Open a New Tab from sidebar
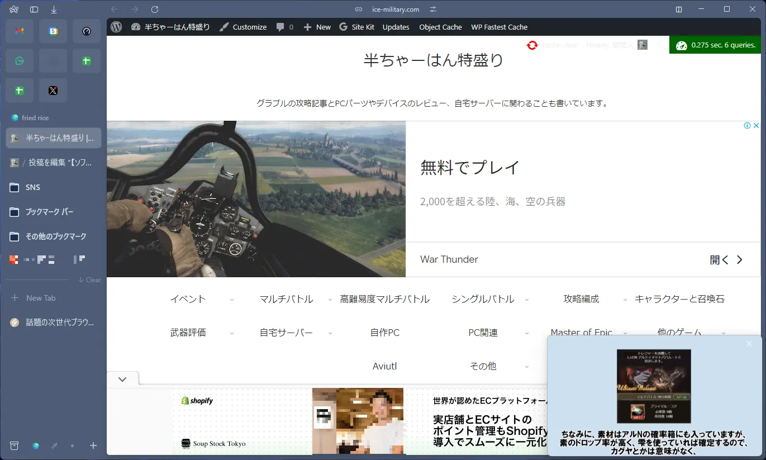 [x=54, y=298]
